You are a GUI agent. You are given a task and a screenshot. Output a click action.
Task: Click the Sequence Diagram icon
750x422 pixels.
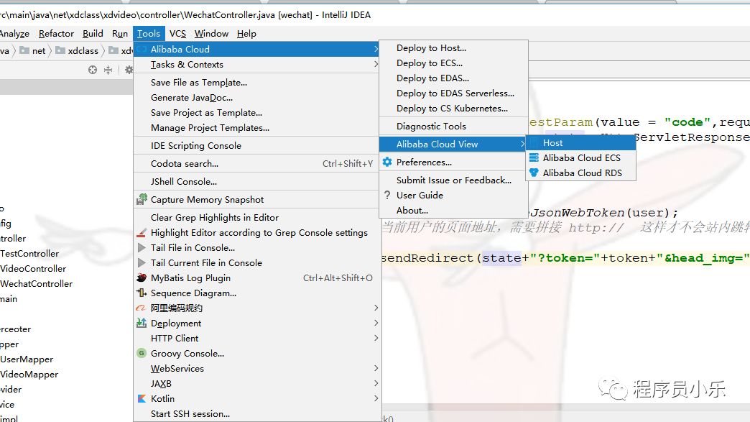(x=142, y=293)
